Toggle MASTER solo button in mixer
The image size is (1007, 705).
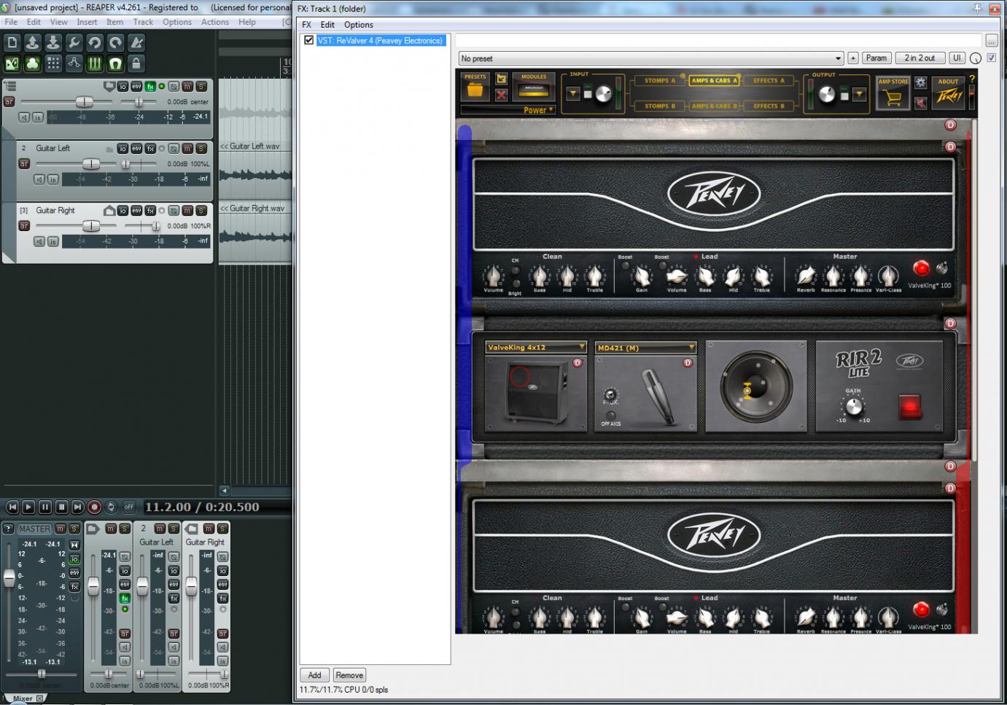click(x=74, y=529)
